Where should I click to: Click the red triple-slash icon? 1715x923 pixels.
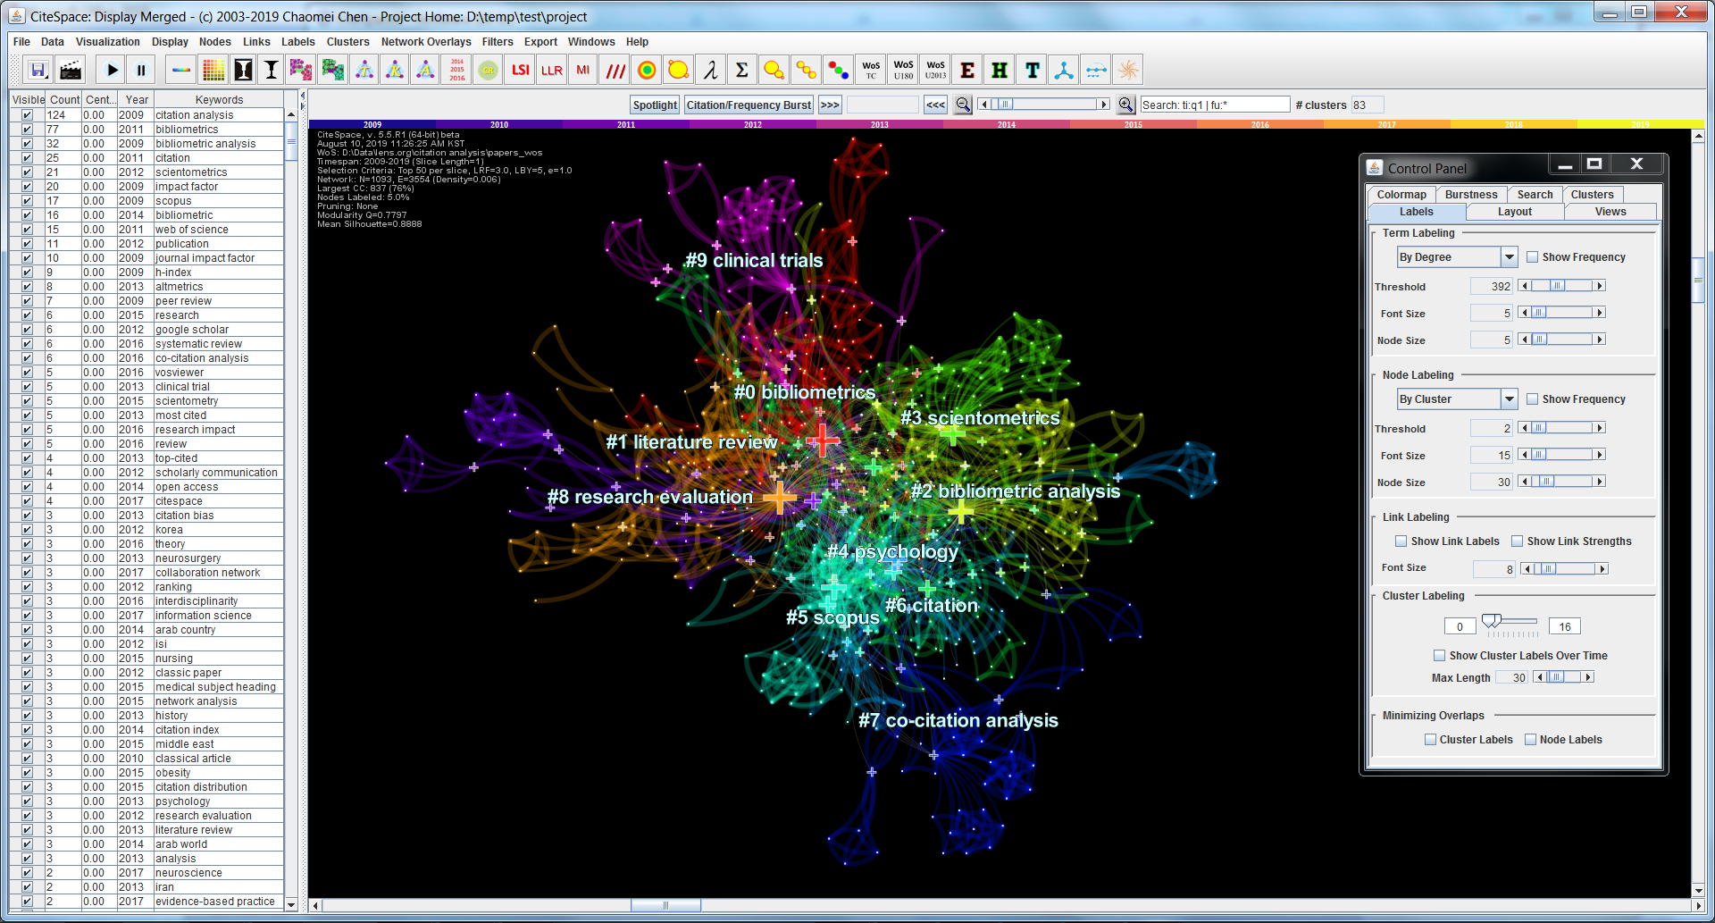pyautogui.click(x=615, y=70)
